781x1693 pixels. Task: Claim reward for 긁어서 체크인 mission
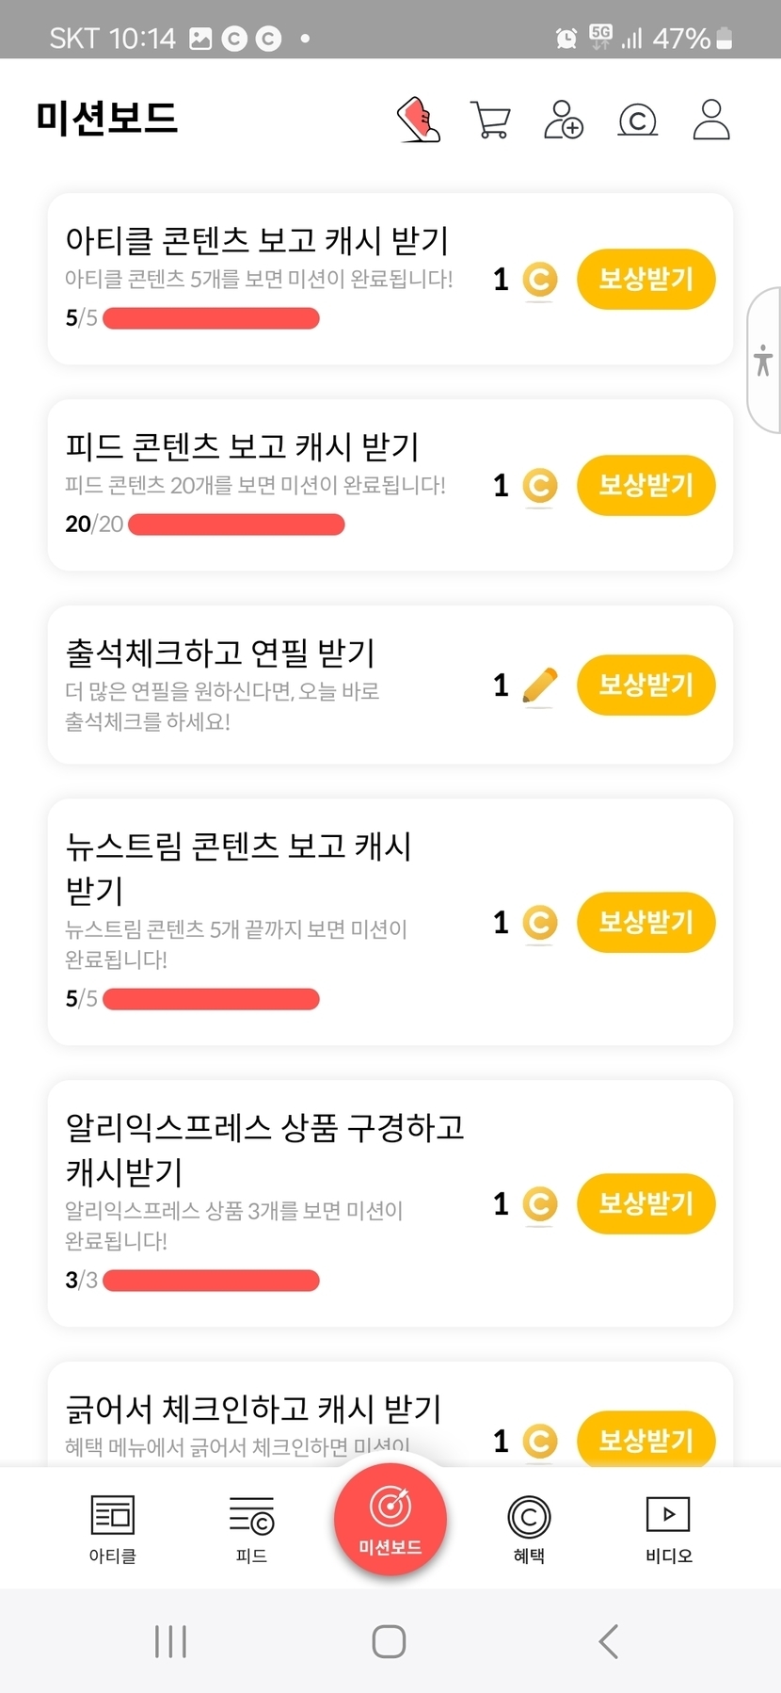[646, 1439]
